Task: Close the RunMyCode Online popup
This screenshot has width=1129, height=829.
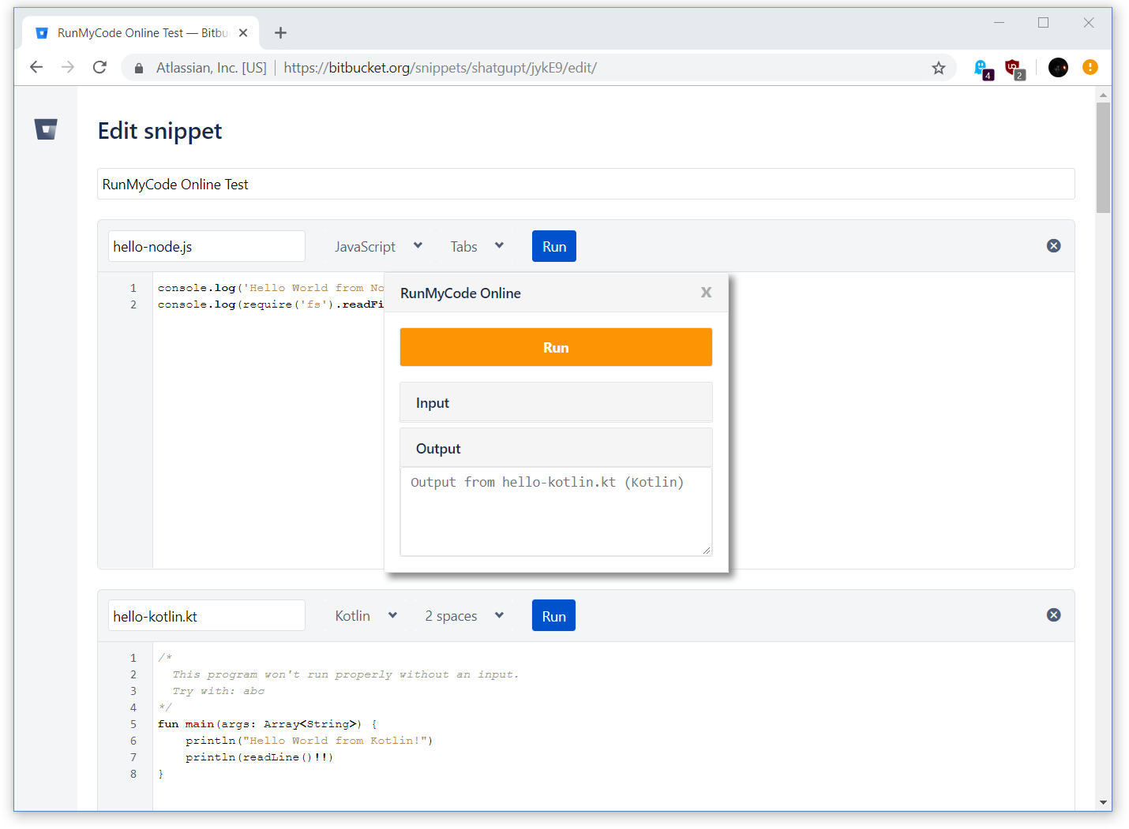Action: click(706, 293)
